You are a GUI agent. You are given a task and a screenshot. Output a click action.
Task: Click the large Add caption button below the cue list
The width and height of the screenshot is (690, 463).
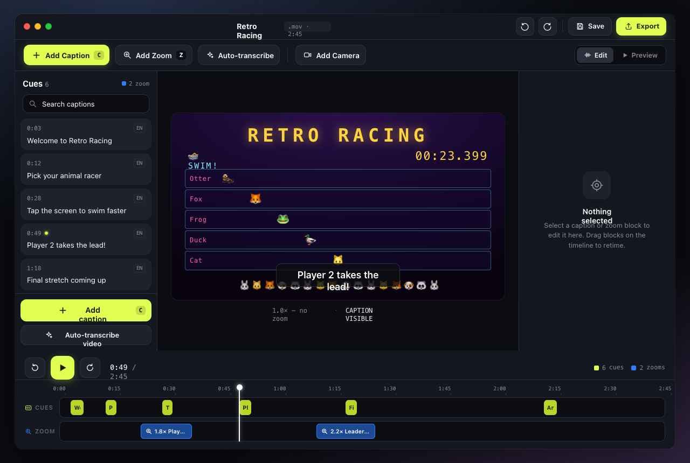[86, 310]
